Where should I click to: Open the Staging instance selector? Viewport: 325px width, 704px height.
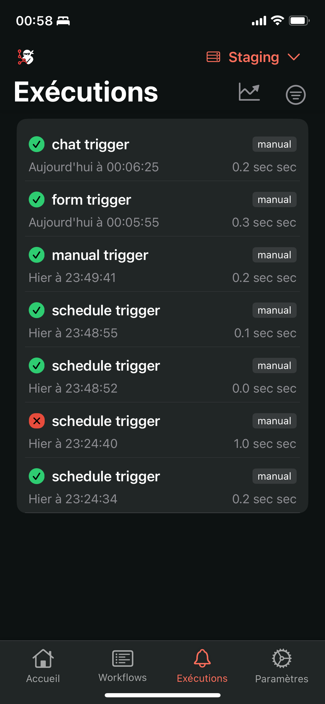[253, 57]
